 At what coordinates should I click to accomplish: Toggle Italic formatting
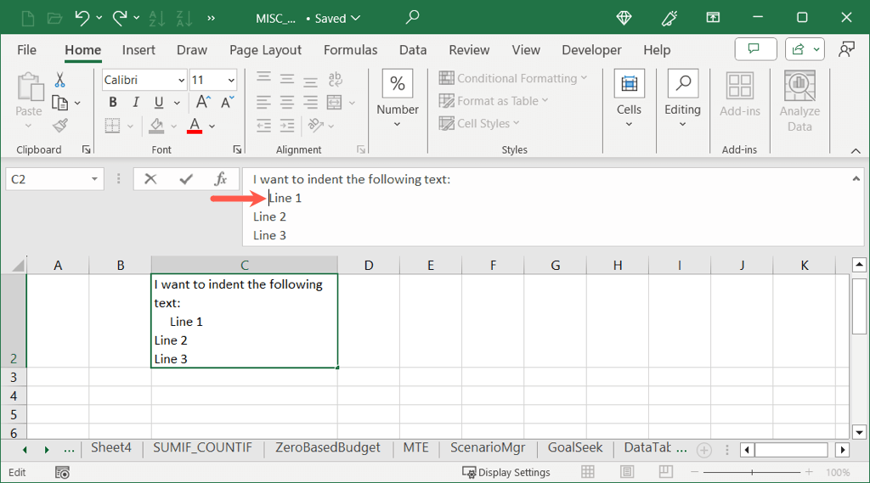tap(135, 103)
